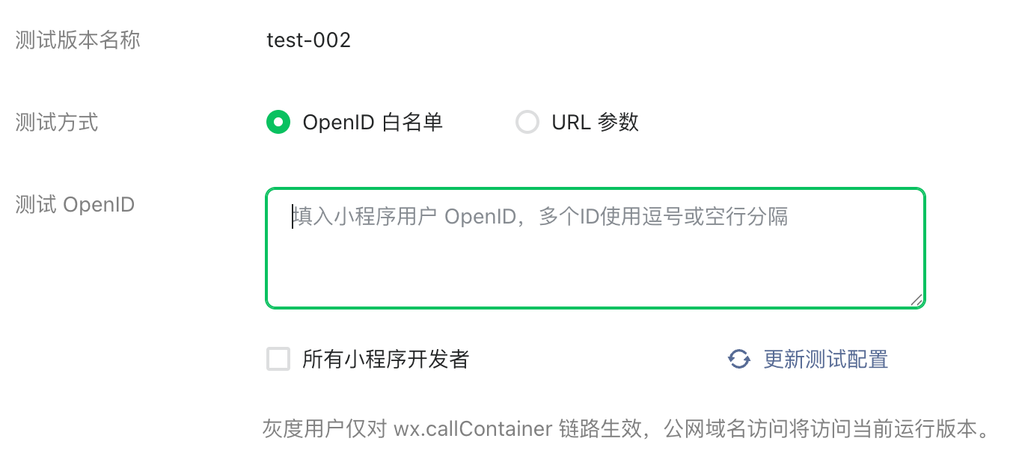Click the 填入小程序用户 placeholder text

click(365, 217)
